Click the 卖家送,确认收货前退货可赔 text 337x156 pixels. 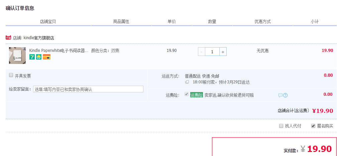[229, 95]
